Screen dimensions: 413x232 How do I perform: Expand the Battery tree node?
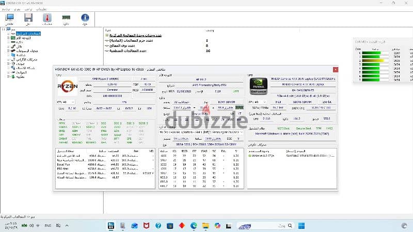(x=8, y=76)
